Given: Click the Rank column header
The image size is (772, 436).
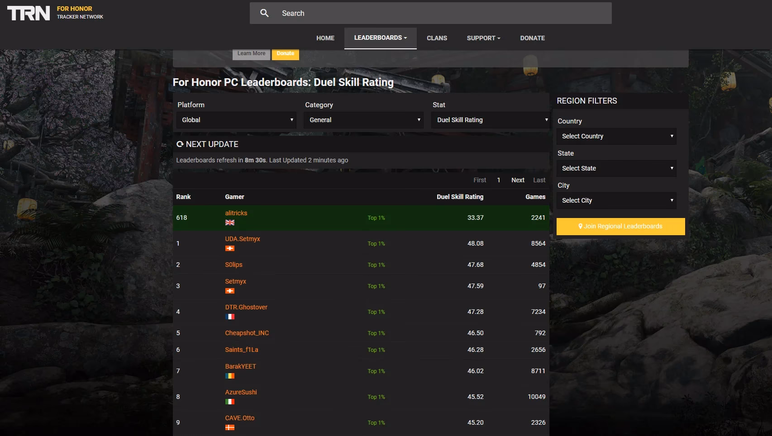Looking at the screenshot, I should [x=183, y=197].
